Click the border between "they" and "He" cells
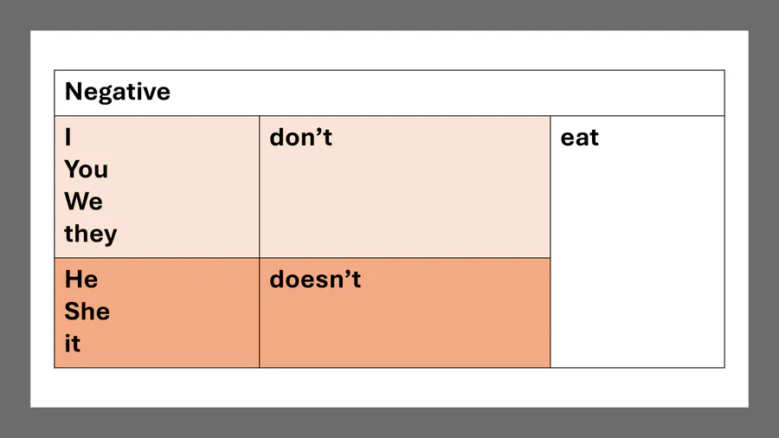 156,258
